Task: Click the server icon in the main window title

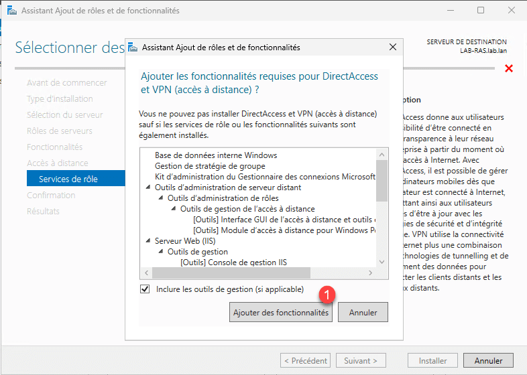Action: (11, 11)
